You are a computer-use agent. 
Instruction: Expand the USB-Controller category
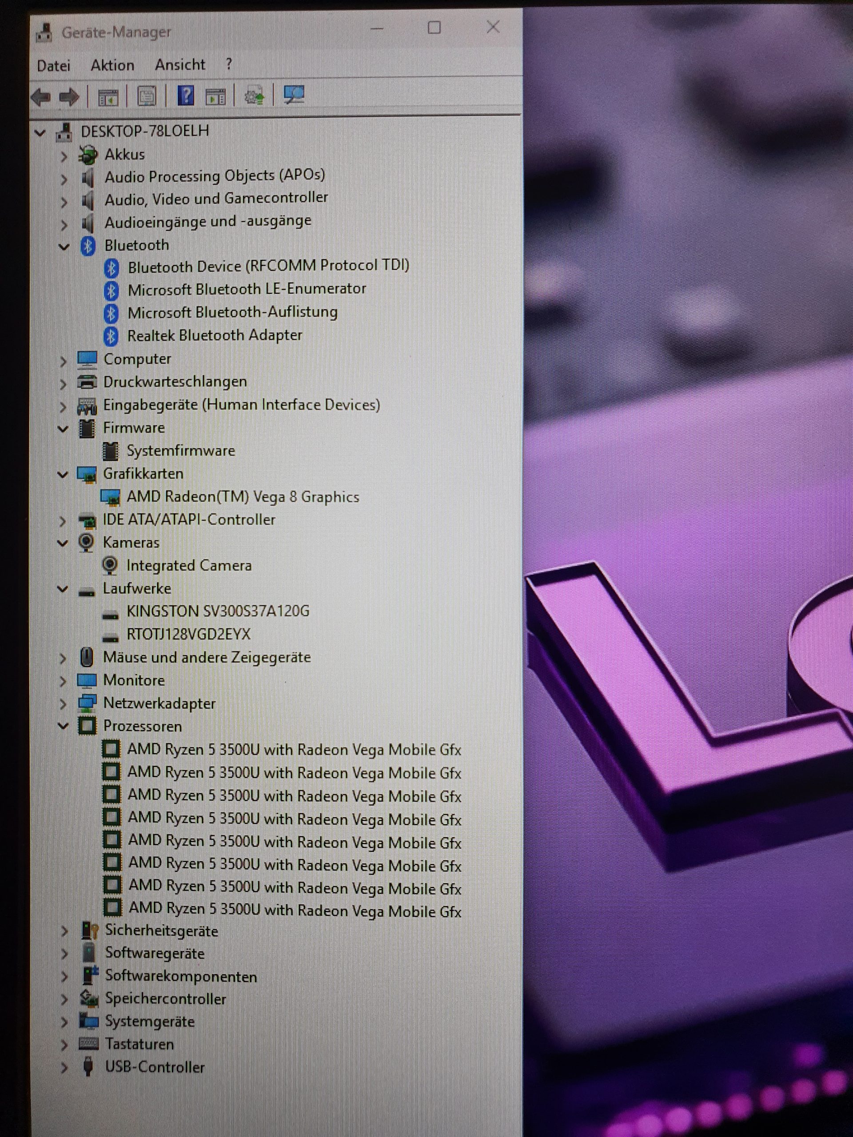coord(64,1068)
